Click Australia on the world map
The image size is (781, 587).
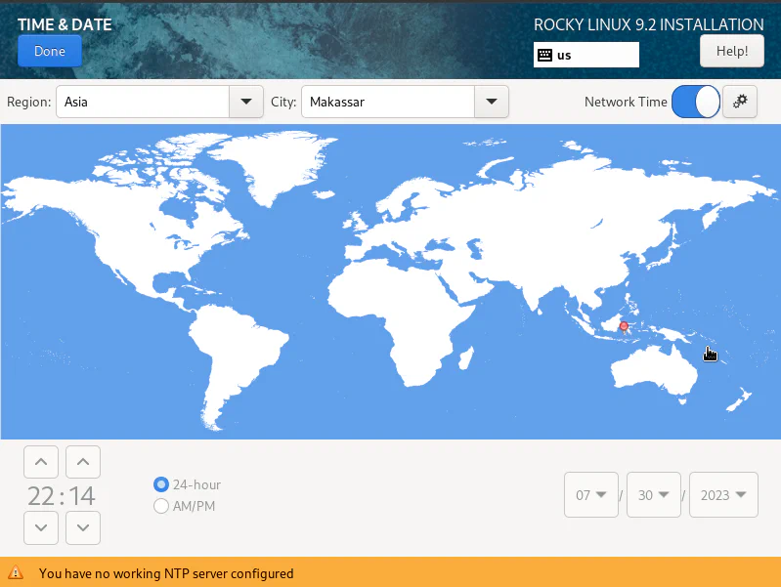click(655, 371)
